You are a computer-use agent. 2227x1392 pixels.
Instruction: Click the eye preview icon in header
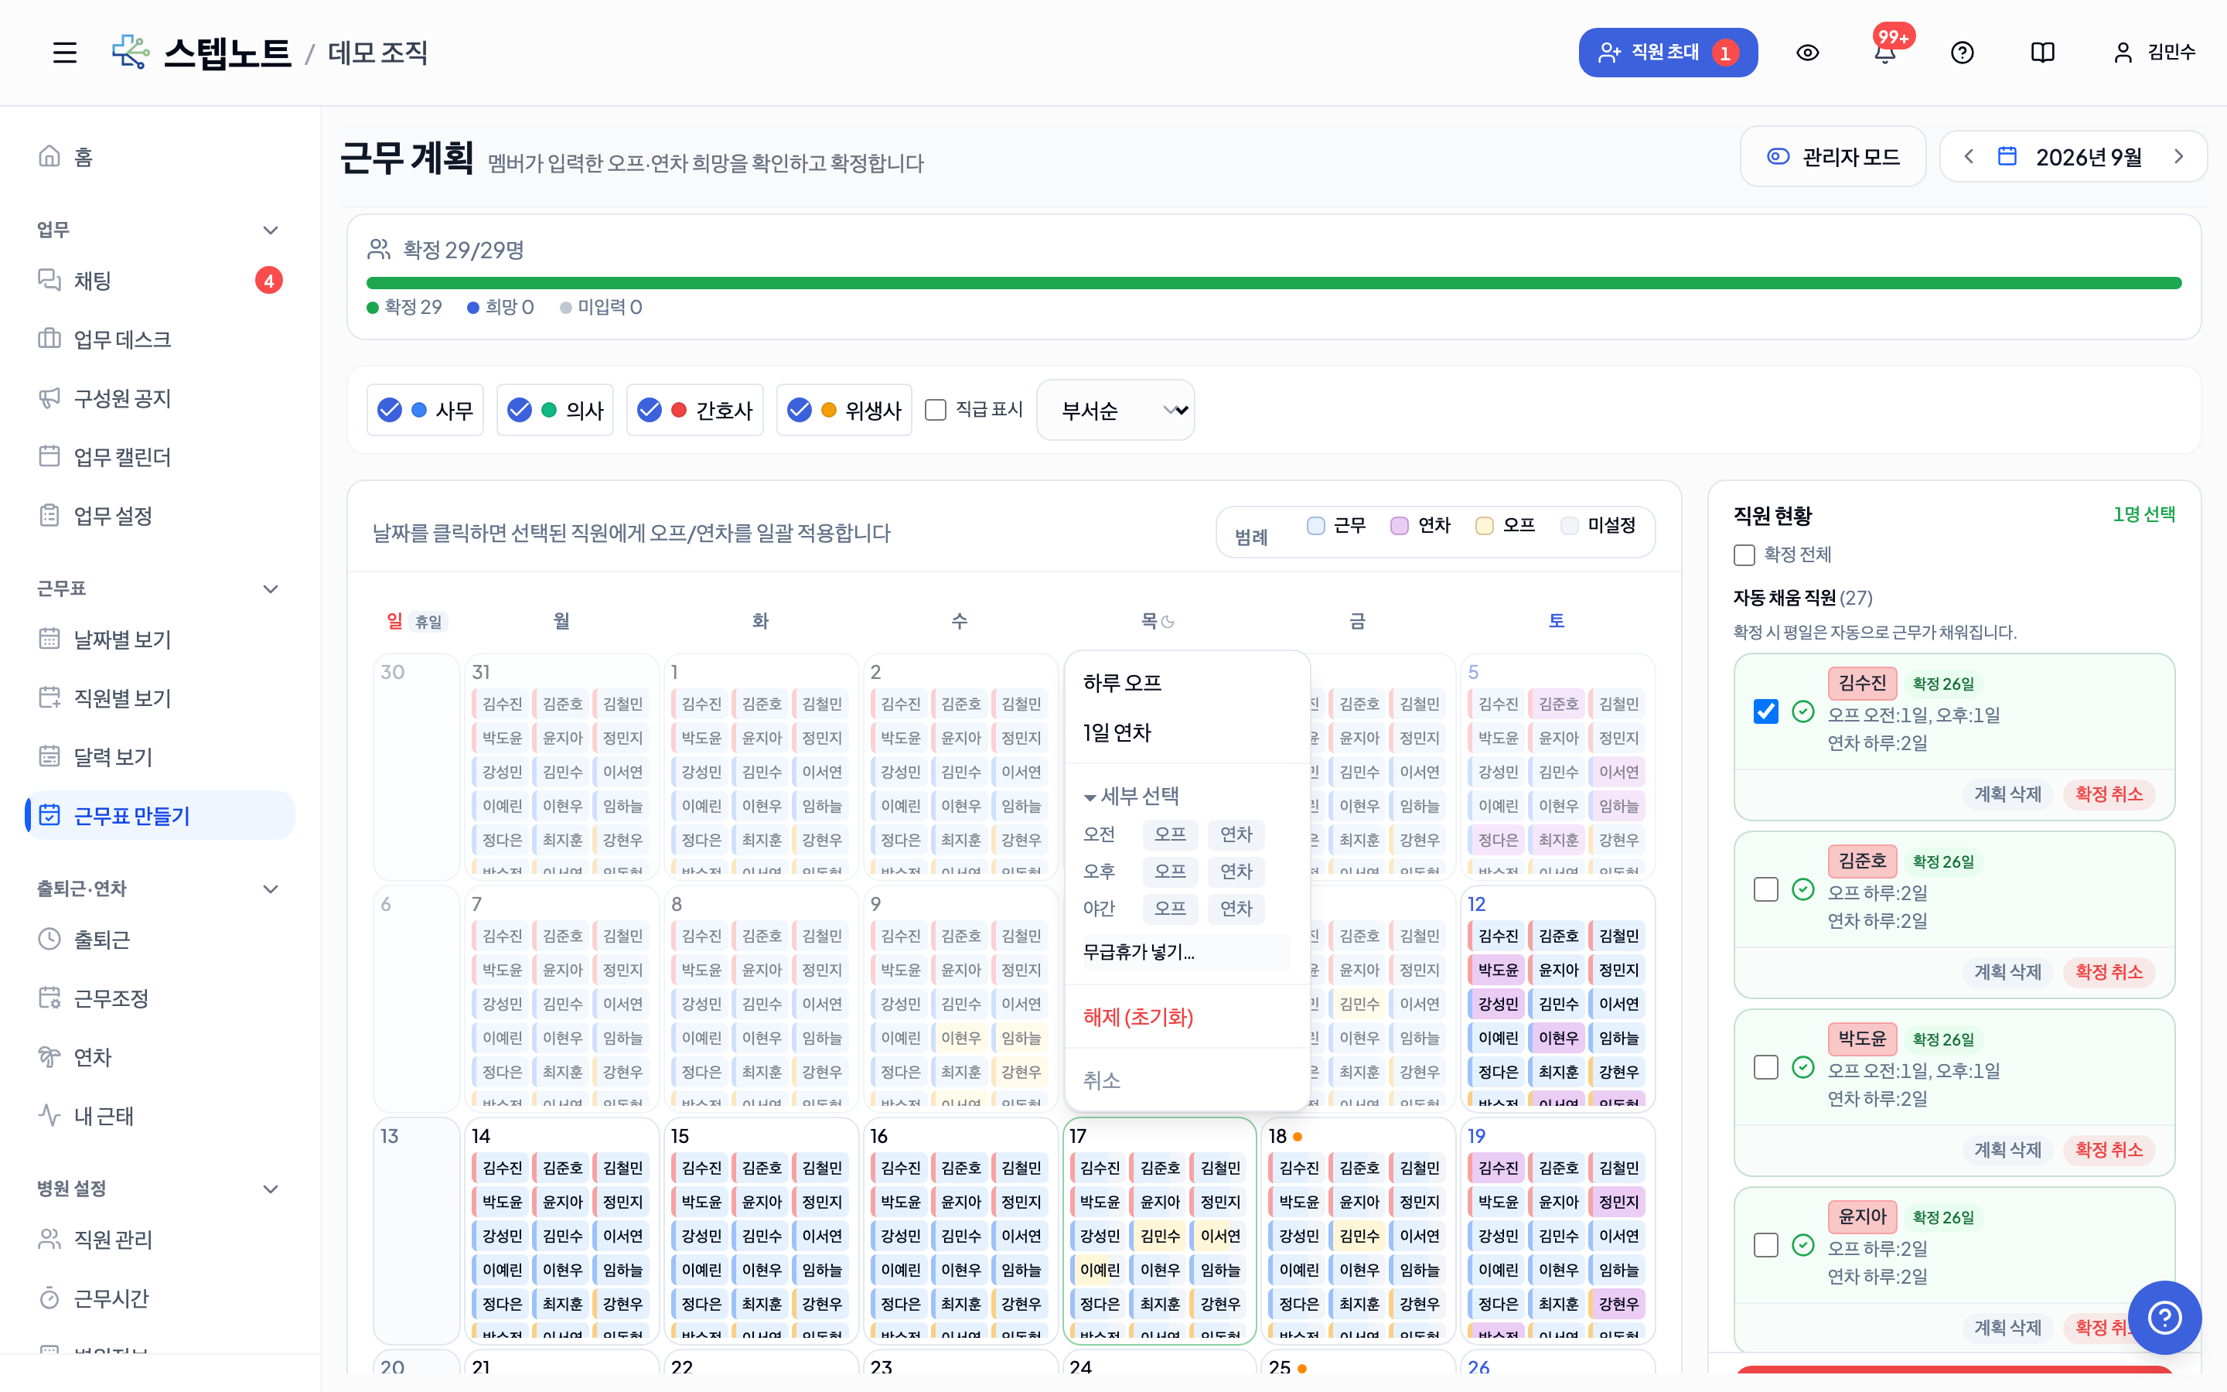(1807, 53)
